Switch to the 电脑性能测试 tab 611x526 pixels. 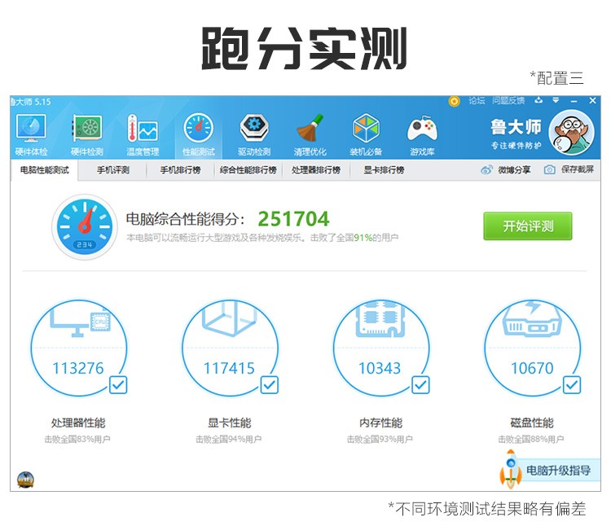pos(45,170)
